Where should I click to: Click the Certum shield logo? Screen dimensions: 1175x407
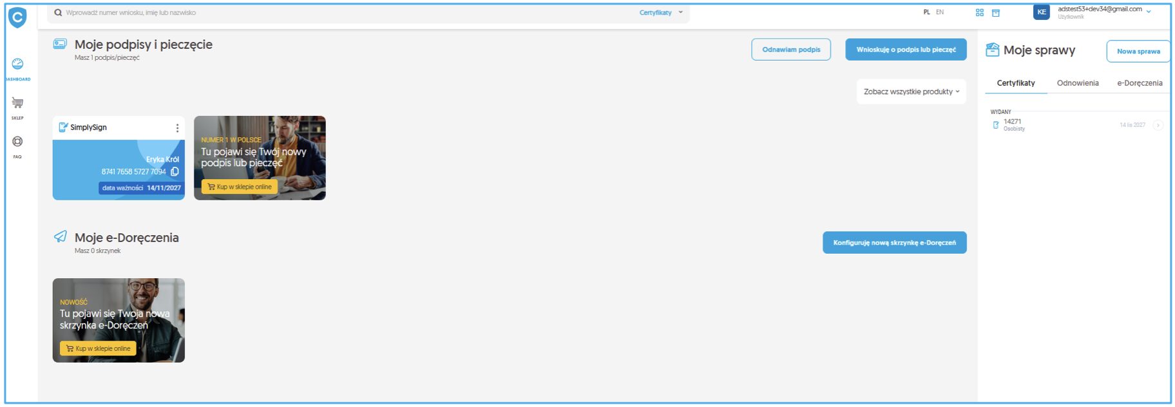[x=17, y=17]
